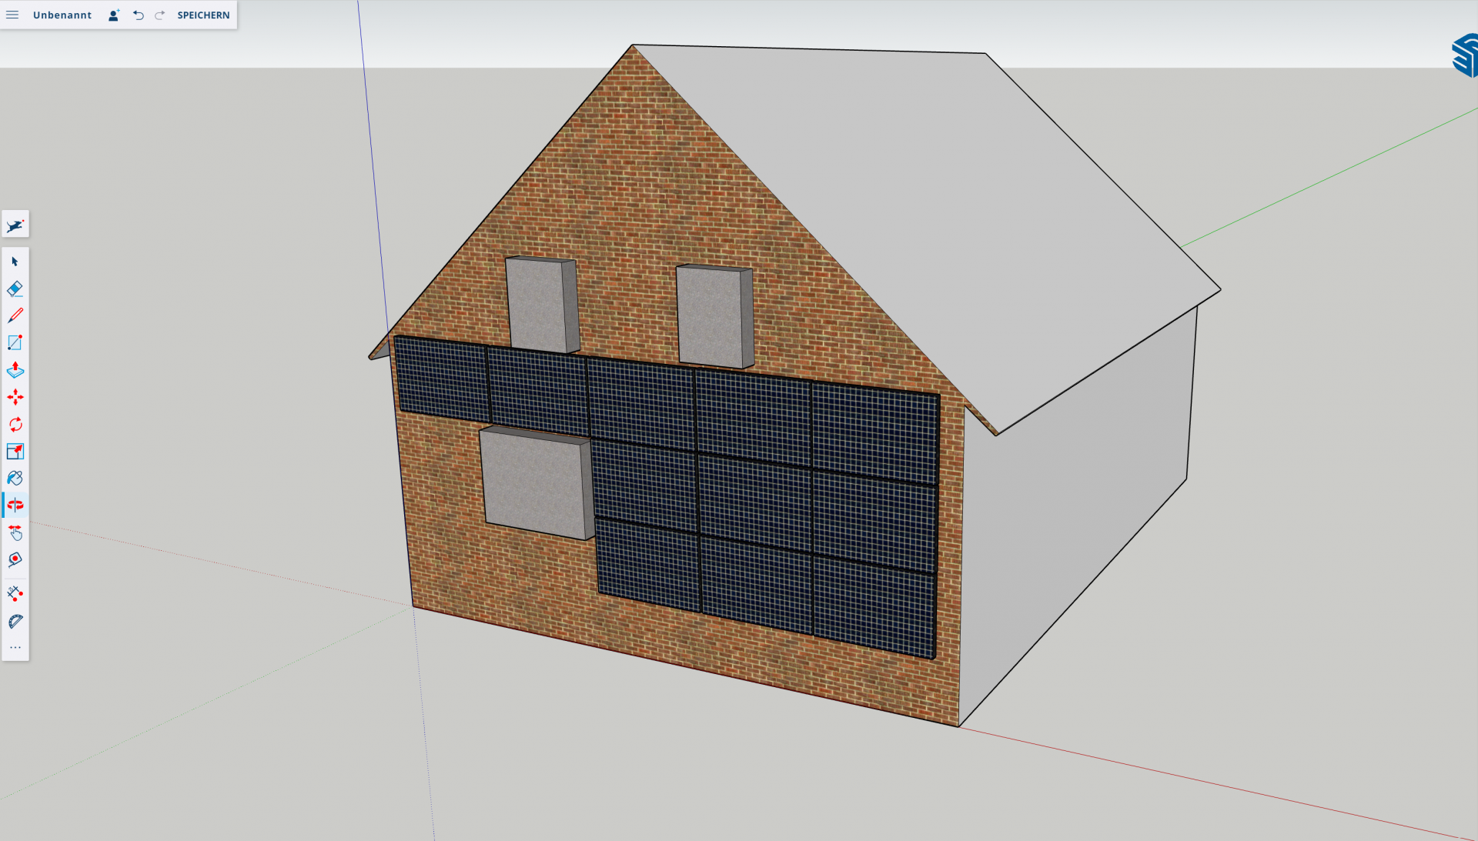Click the add user icon

point(113,15)
